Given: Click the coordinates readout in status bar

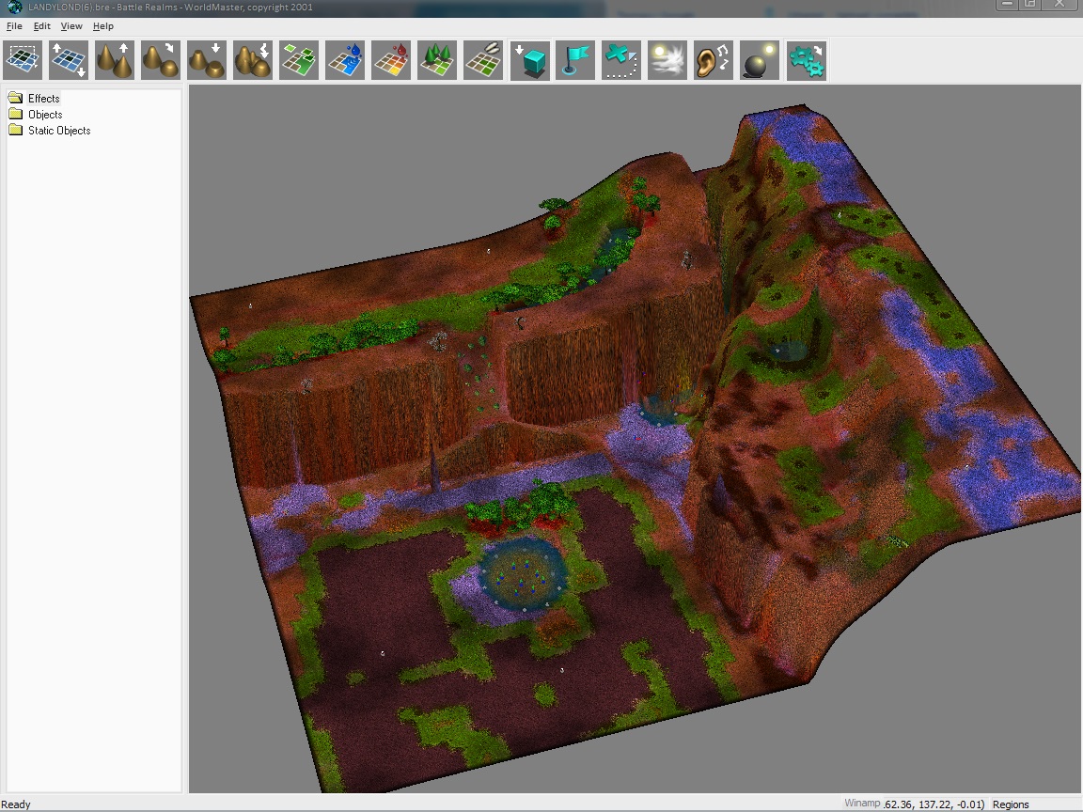Looking at the screenshot, I should (934, 804).
